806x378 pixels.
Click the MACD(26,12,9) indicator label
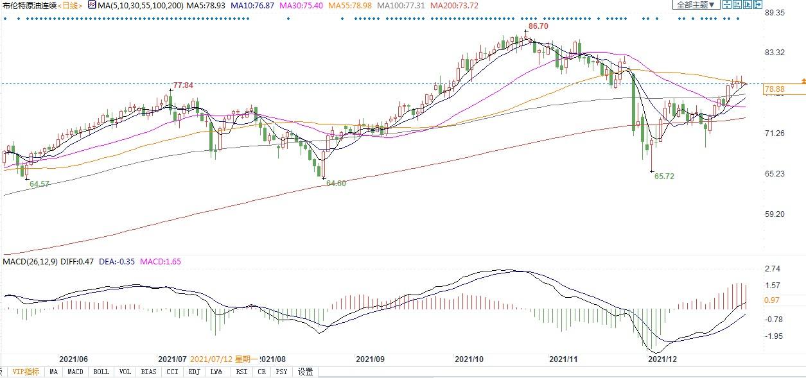31,261
